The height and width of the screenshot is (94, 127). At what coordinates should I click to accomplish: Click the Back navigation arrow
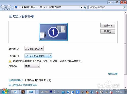point(3,7)
